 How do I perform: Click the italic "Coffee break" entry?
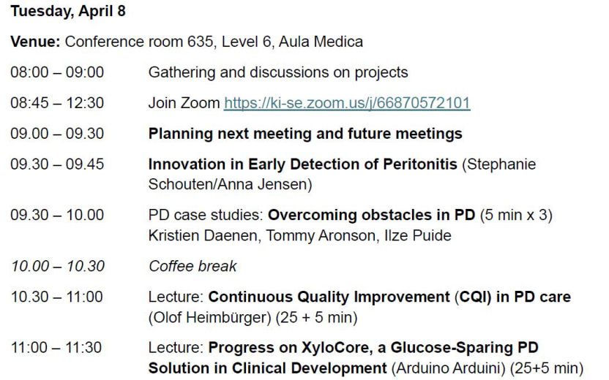click(193, 266)
